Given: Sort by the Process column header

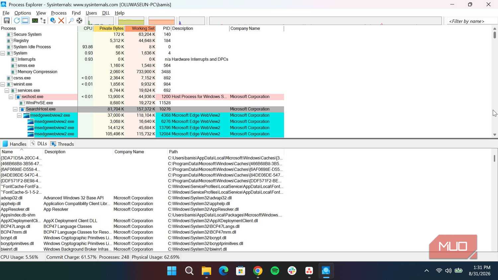Looking at the screenshot, I should (39, 29).
